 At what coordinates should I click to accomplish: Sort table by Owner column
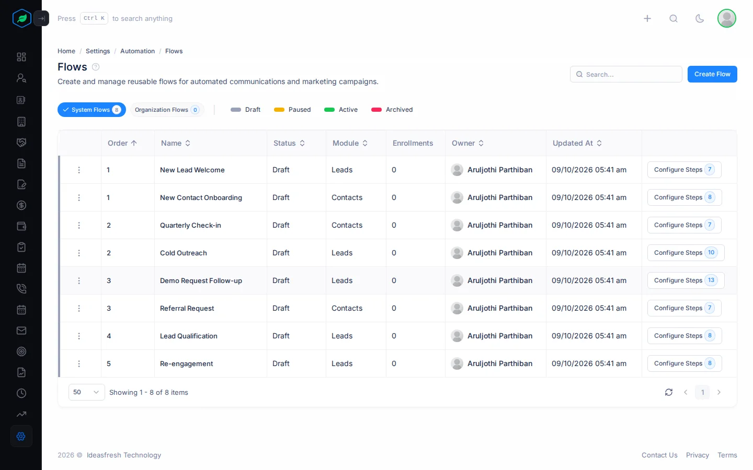point(468,143)
